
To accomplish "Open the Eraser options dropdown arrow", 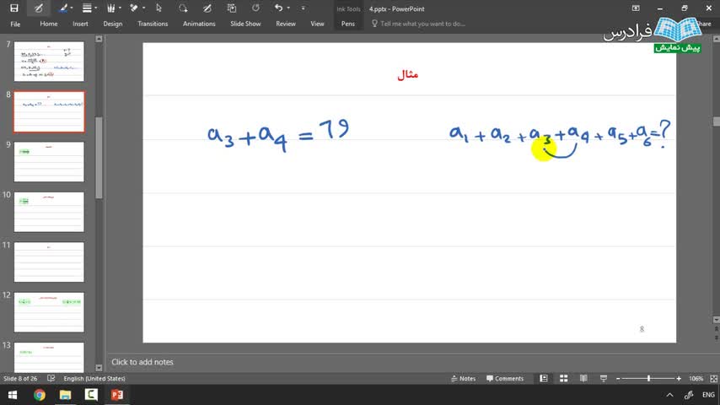I will (143, 8).
